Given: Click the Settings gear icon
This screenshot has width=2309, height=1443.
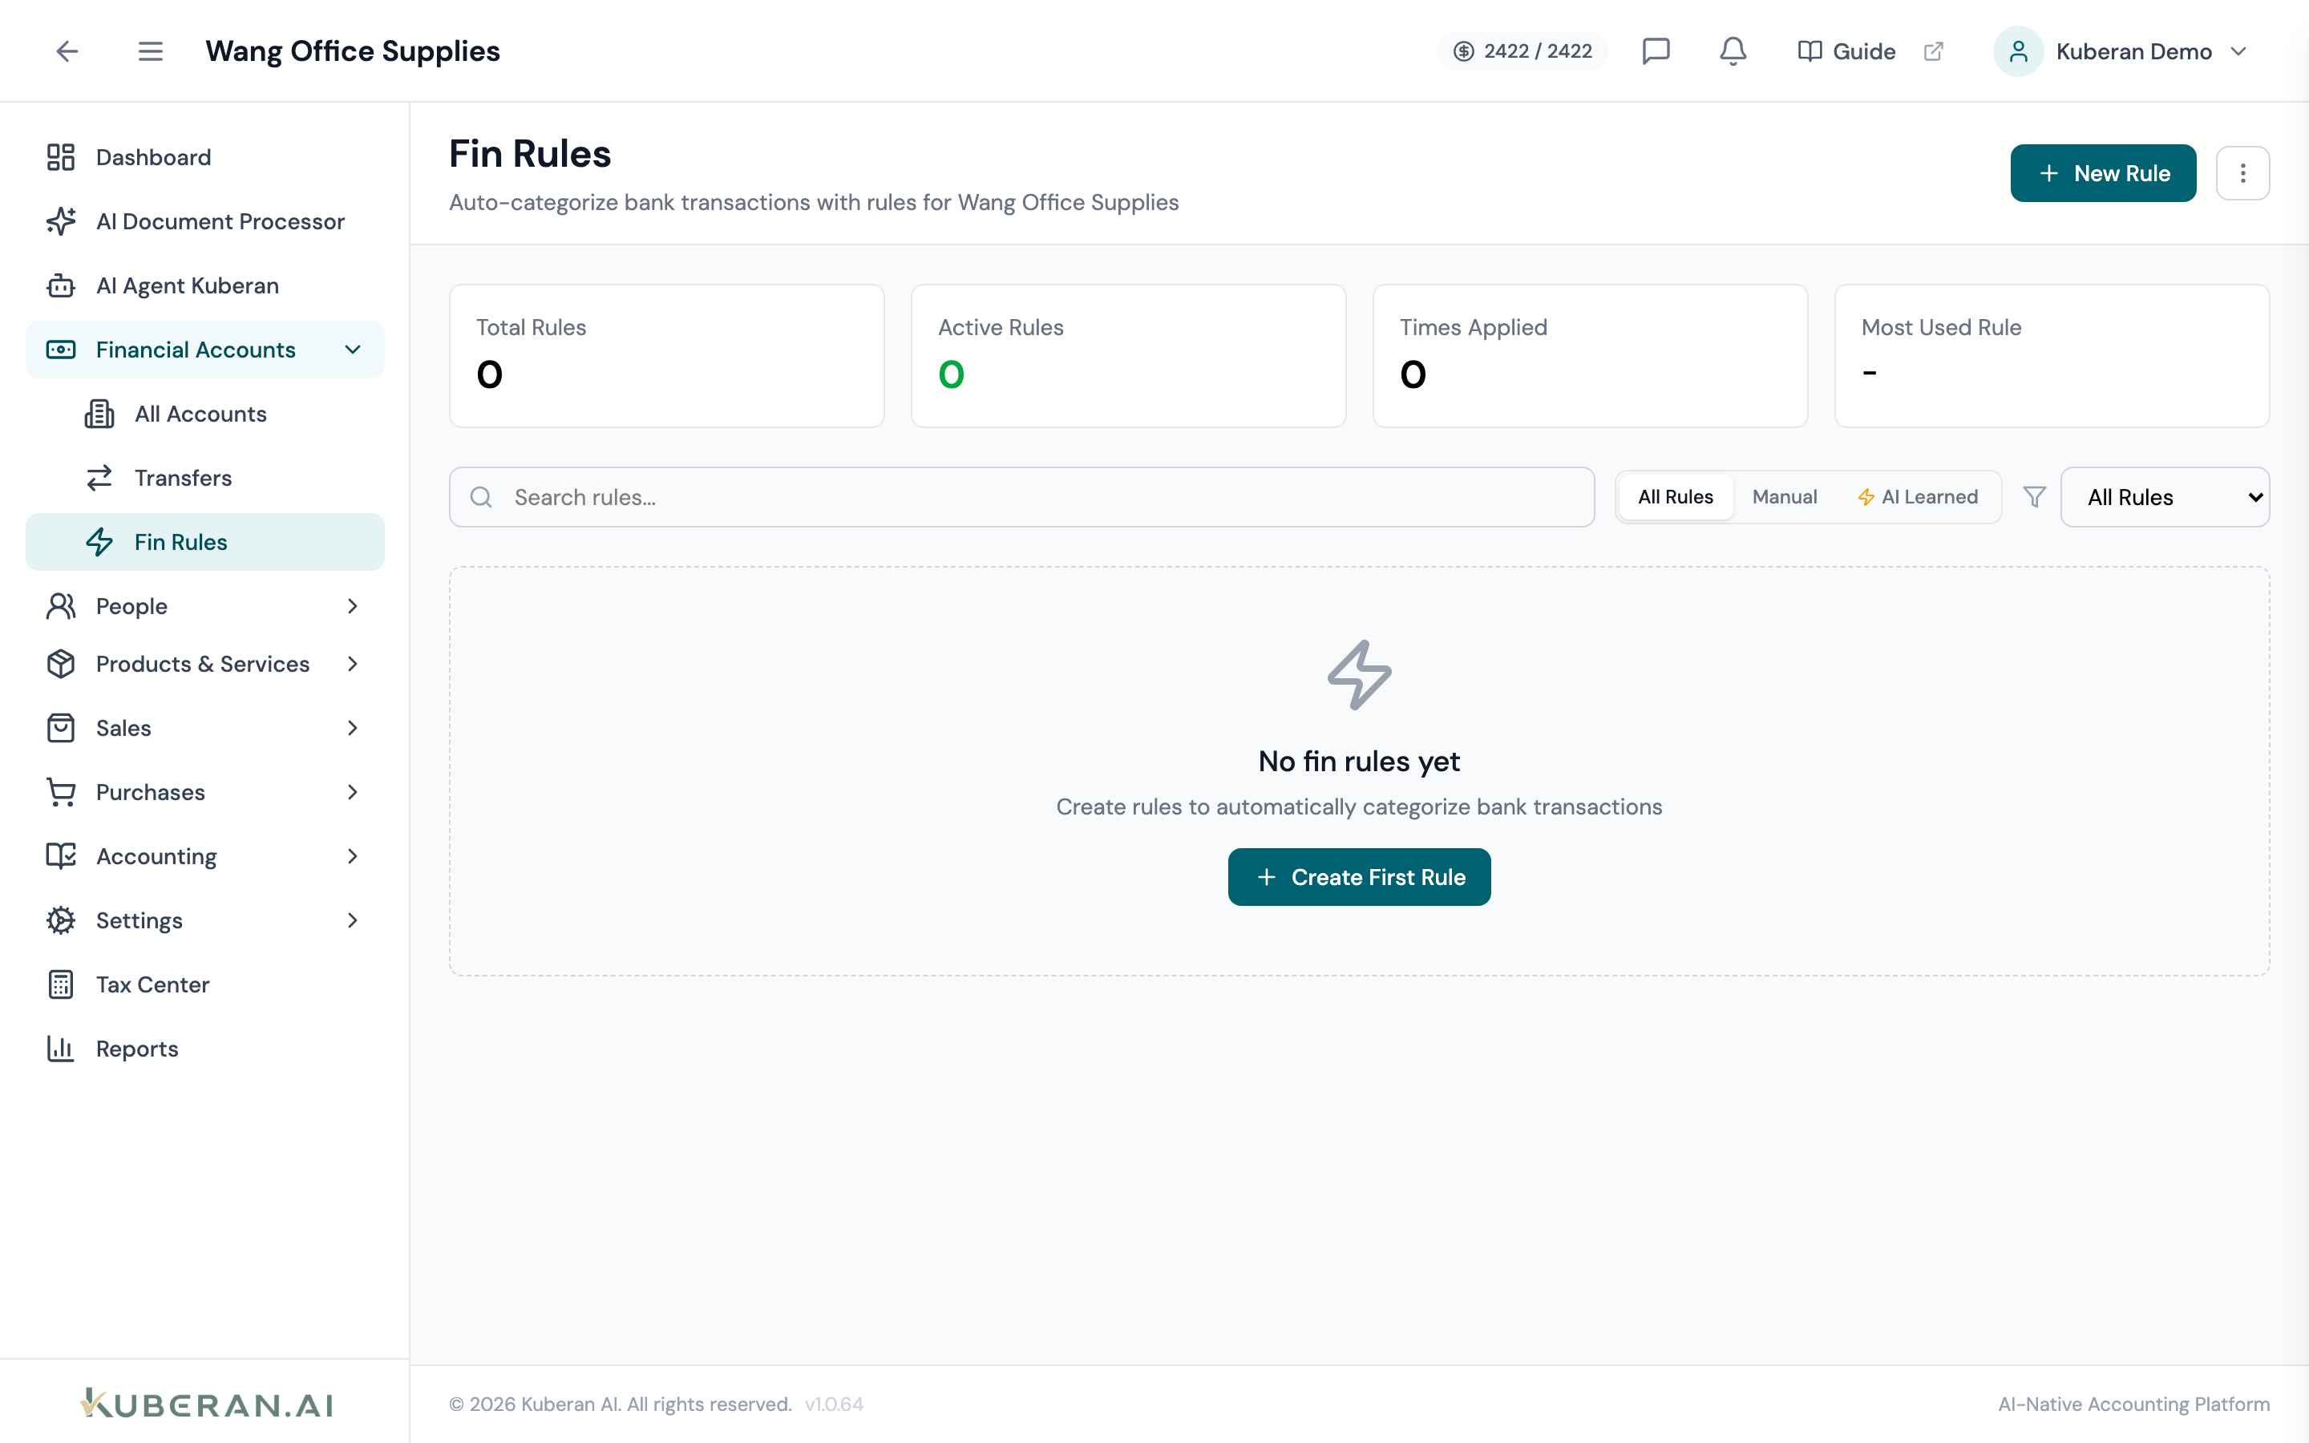Looking at the screenshot, I should [60, 920].
